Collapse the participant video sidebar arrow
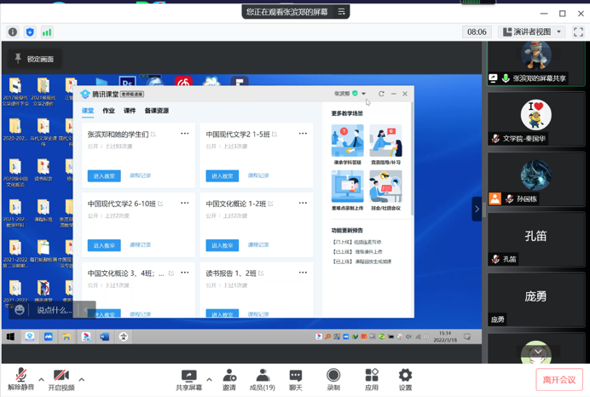Viewport: 590px width, 397px height. point(477,209)
